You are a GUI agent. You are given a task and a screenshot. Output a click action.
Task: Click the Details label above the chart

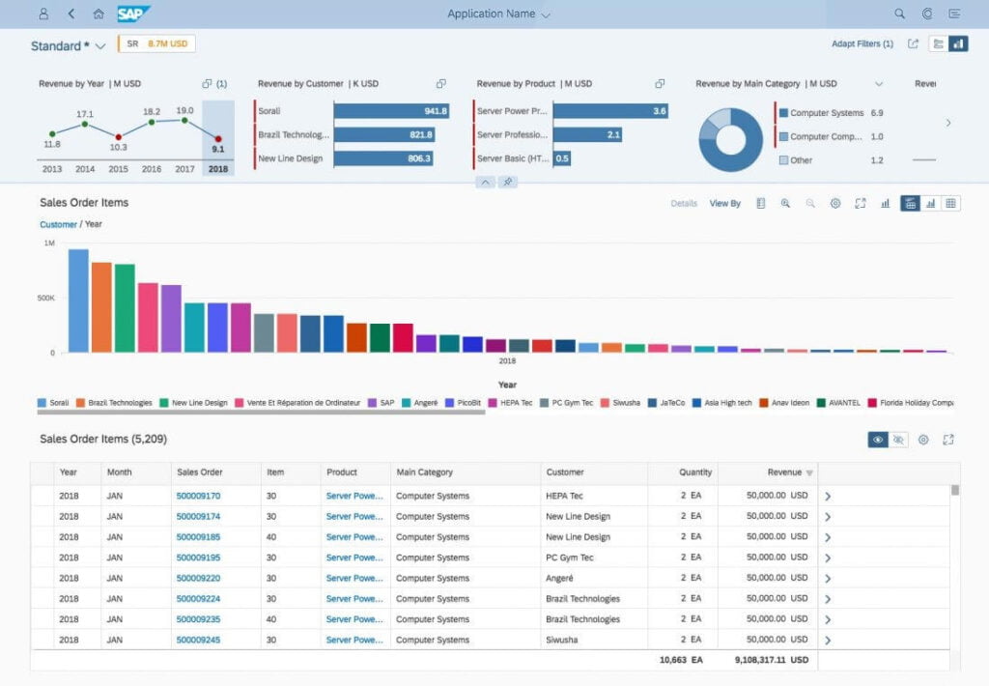684,203
